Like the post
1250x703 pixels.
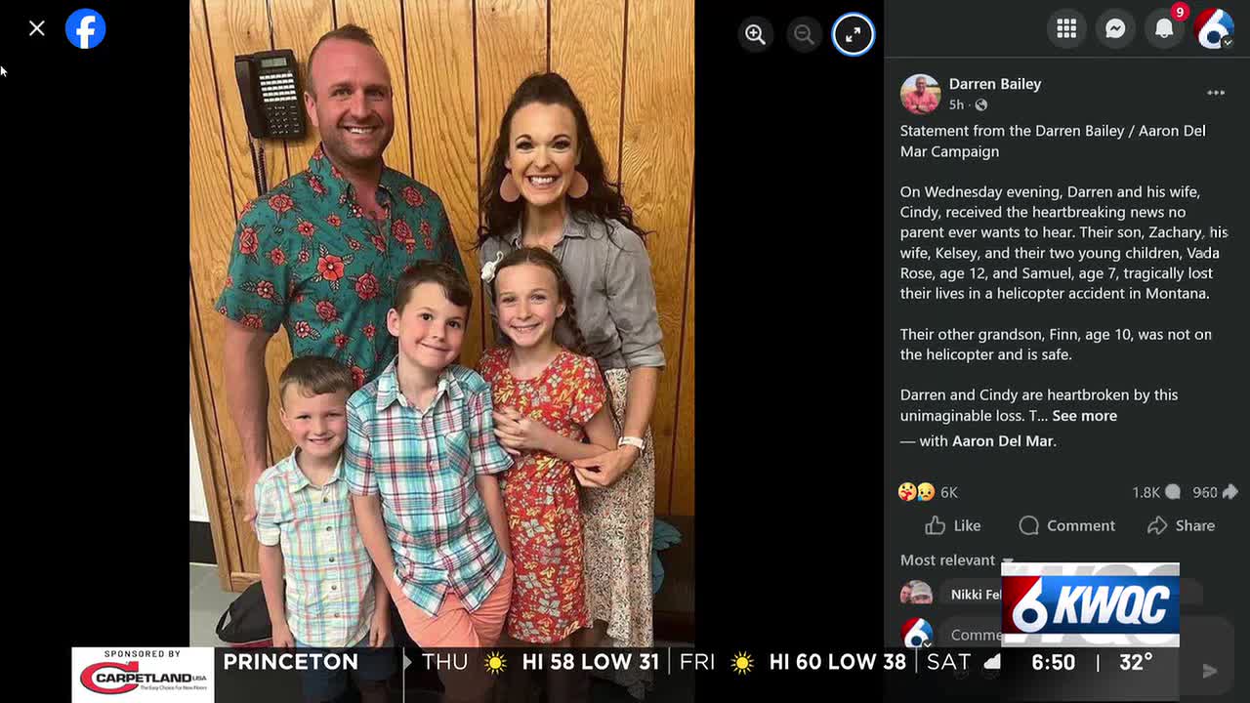(x=953, y=525)
